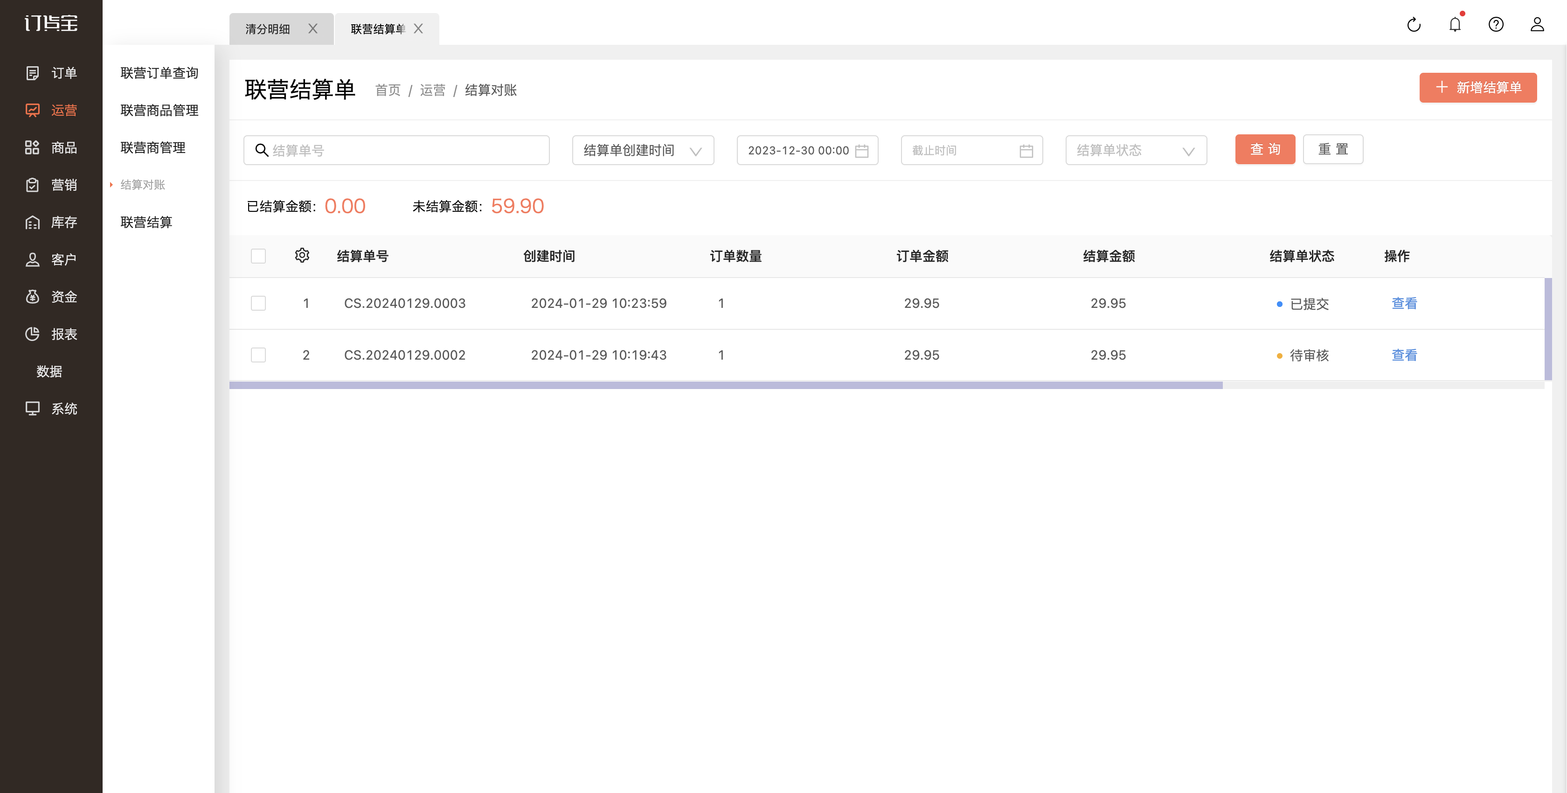Open 资金 section in the sidebar
The height and width of the screenshot is (793, 1567).
[x=51, y=297]
